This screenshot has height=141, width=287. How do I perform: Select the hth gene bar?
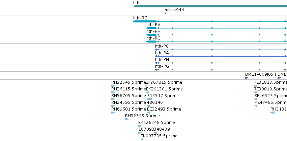coord(210,7)
